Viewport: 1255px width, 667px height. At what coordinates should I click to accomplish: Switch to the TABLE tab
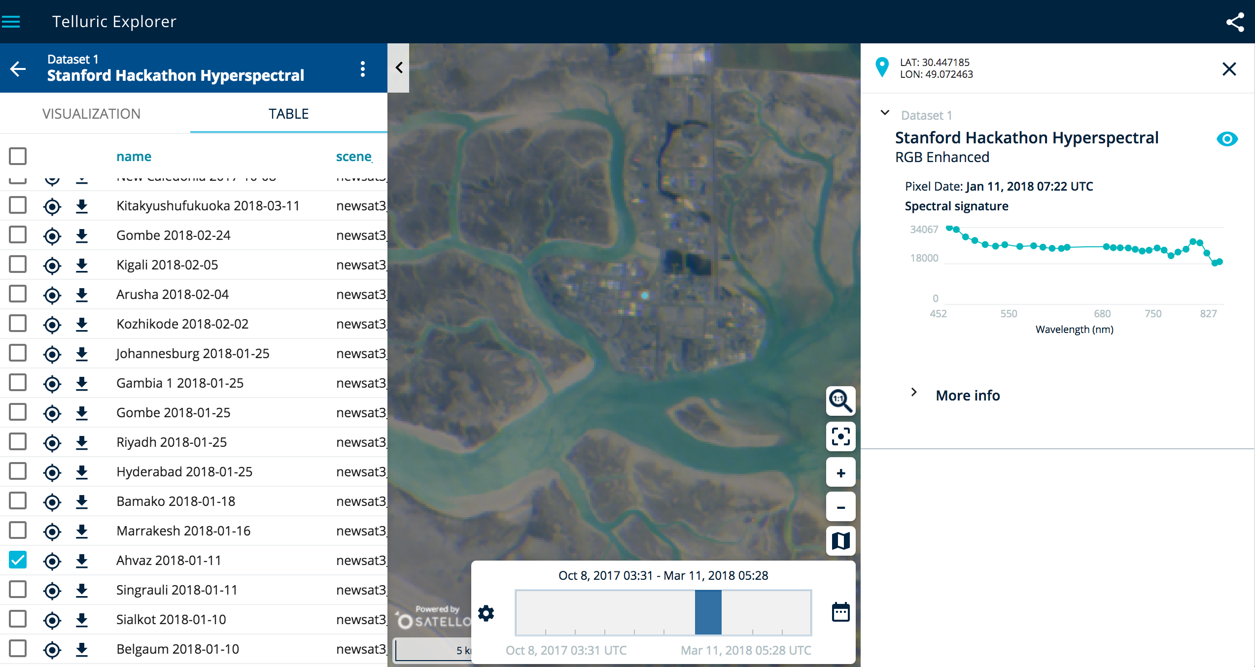click(x=288, y=114)
